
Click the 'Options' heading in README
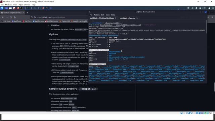coord(54,34)
